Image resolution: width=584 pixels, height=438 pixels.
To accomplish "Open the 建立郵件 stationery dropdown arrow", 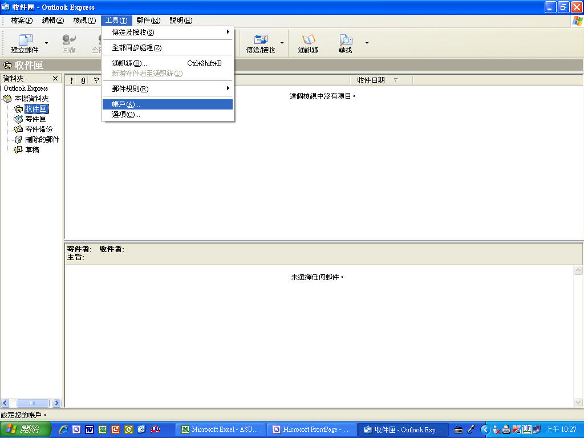I will pyautogui.click(x=47, y=43).
